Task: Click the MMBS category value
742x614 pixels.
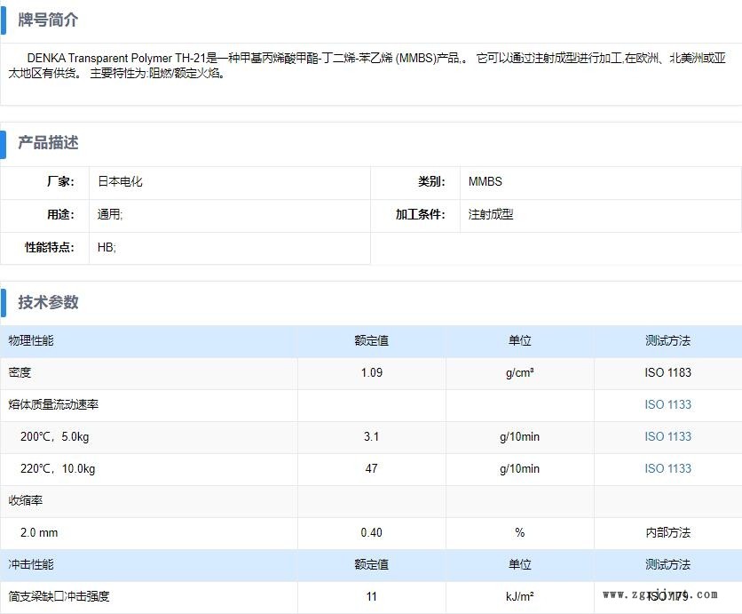Action: (485, 181)
